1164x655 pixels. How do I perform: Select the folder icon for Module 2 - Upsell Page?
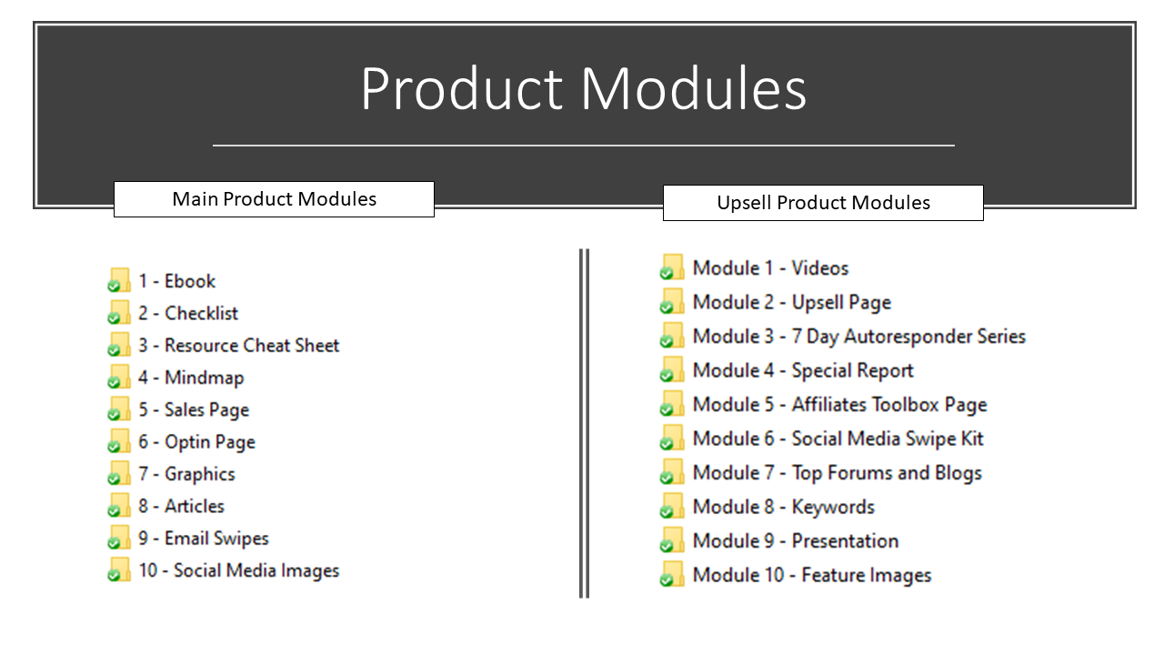point(672,301)
